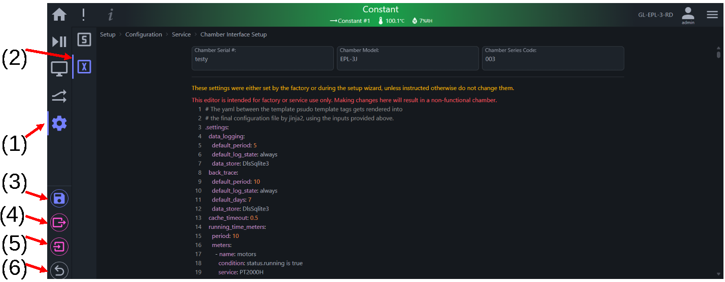Click 'condition: status.running is true' line

261,263
